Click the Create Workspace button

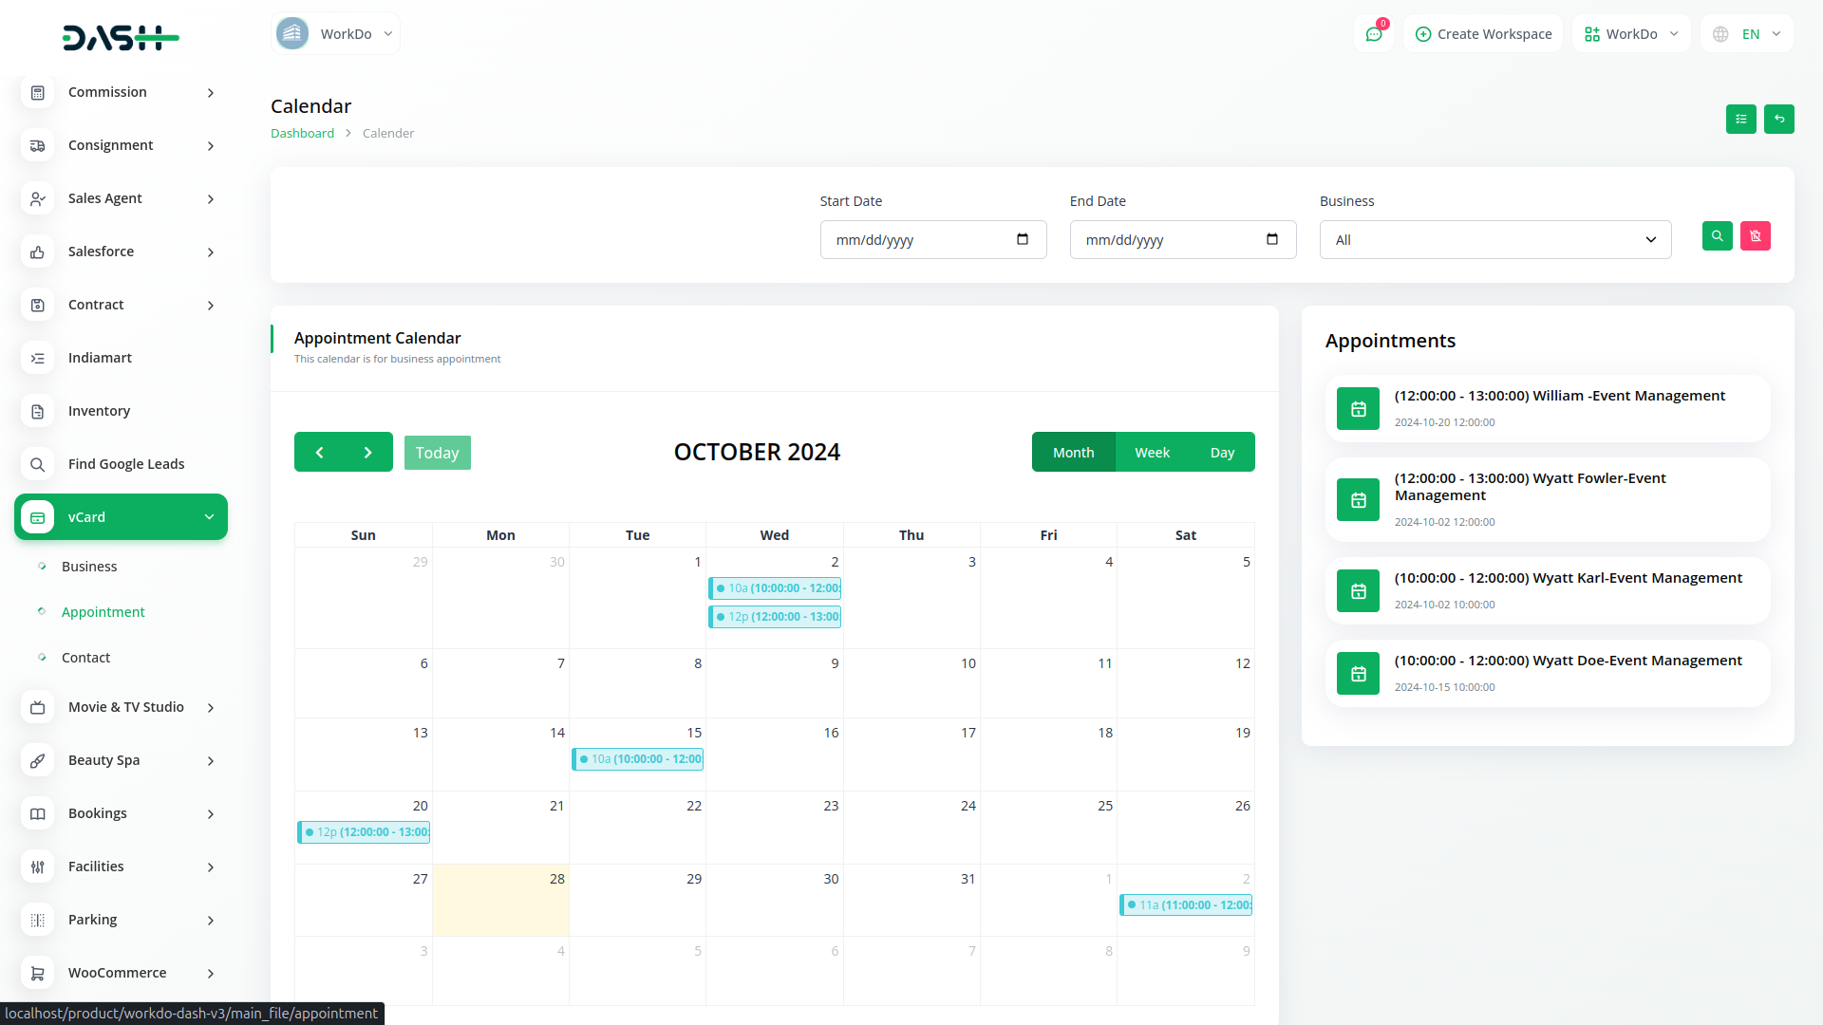pos(1483,34)
